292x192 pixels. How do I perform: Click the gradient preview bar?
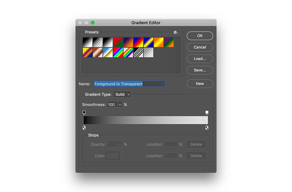[146, 120]
